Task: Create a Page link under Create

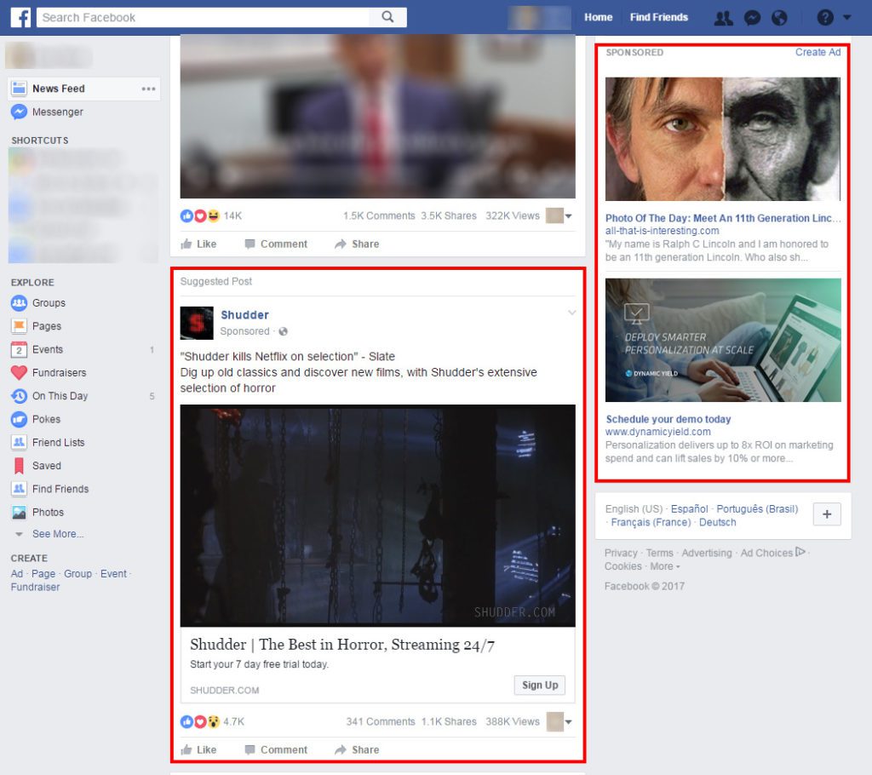Action: click(x=43, y=574)
